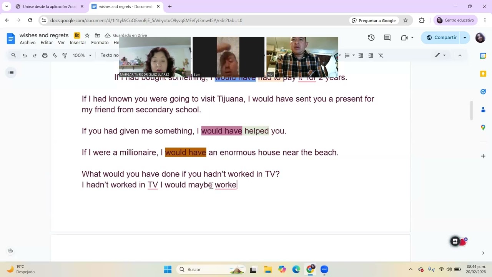The height and width of the screenshot is (277, 492).
Task: Click the Meet video call icon
Action: (404, 37)
